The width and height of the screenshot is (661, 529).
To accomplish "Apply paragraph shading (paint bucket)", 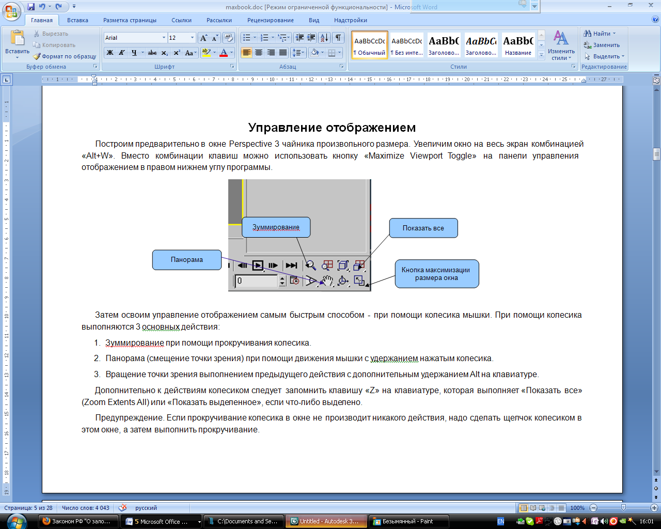I will coord(314,53).
